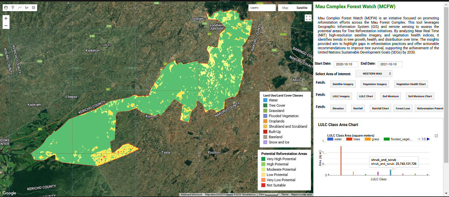Click the Londiani Junction map label
The height and width of the screenshot is (197, 449).
coord(216,27)
